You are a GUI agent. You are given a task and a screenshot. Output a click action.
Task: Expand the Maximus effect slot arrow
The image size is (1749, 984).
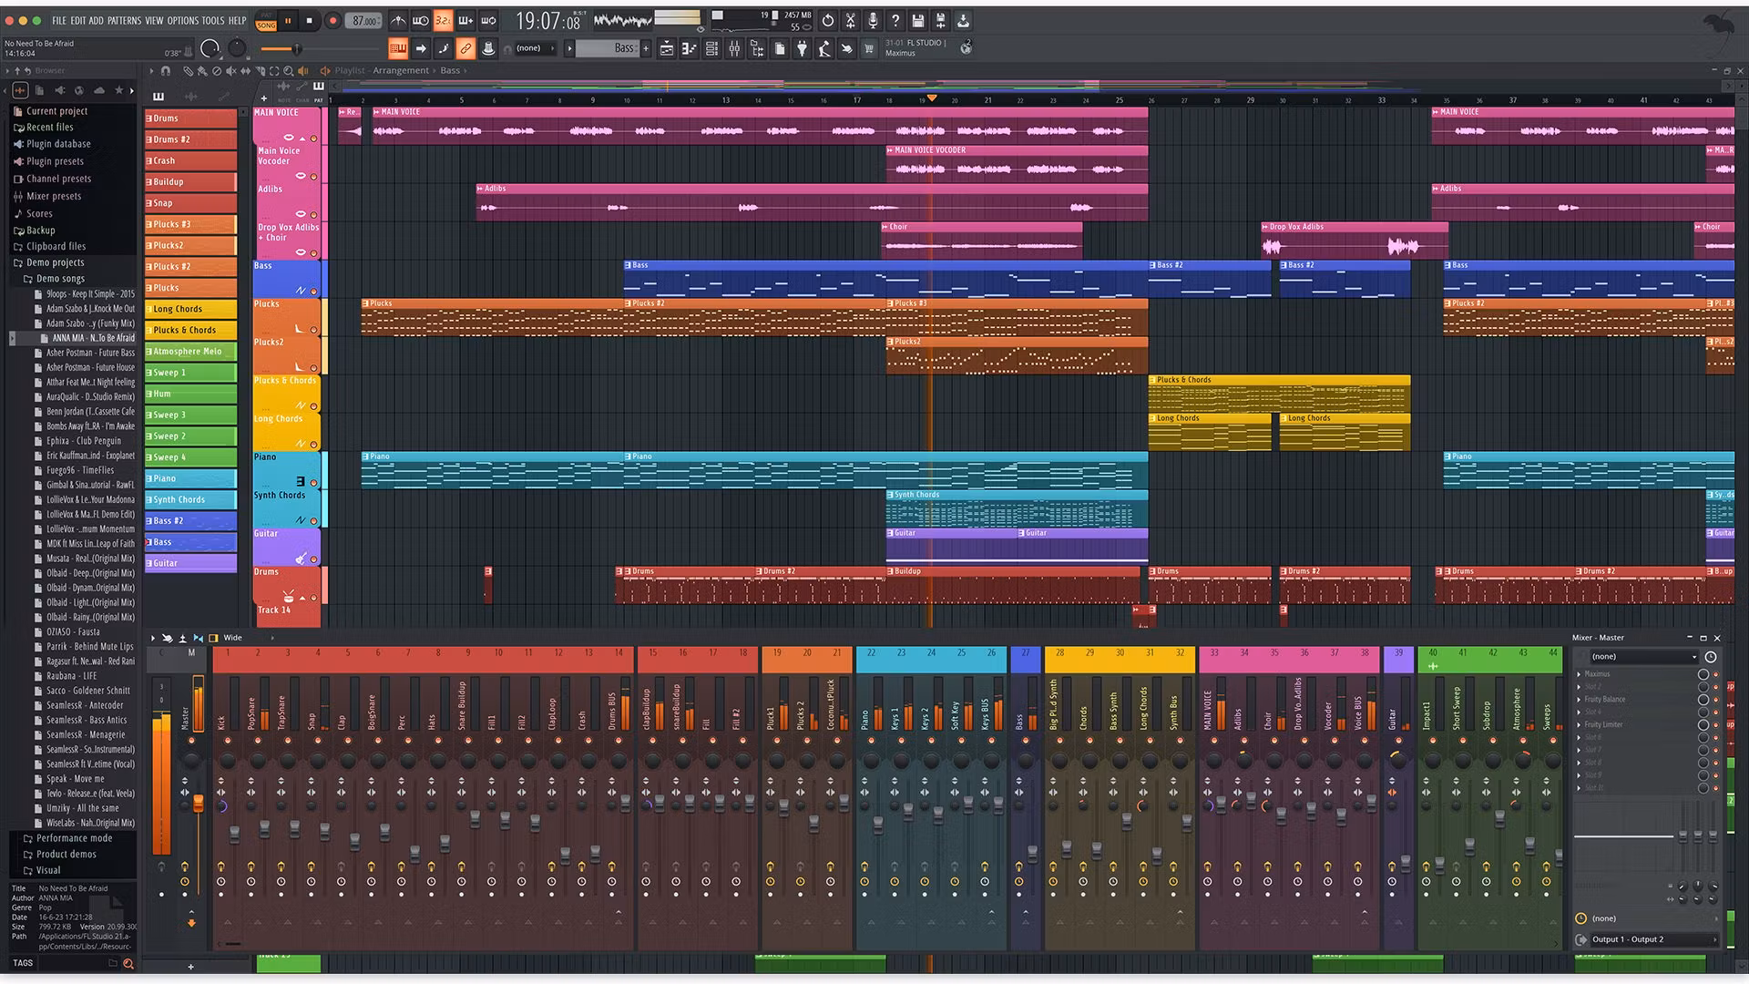(1580, 674)
